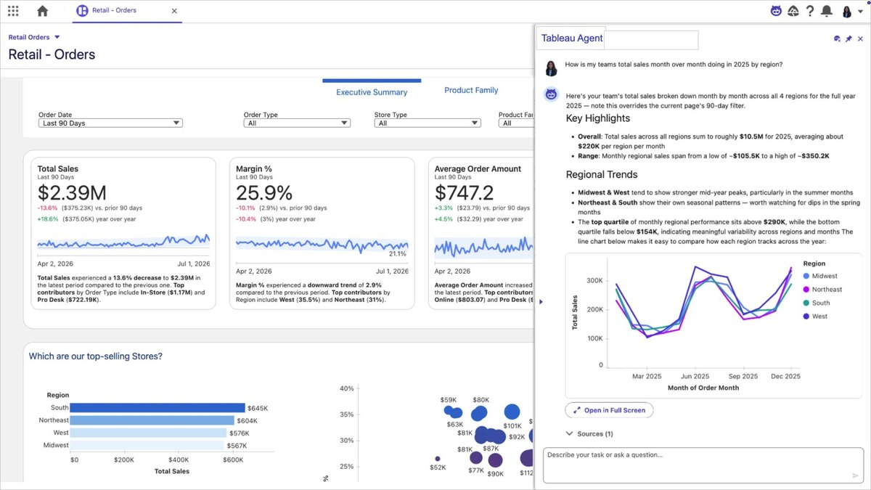Open the Store Type filter dropdown
This screenshot has height=490, width=871.
tap(428, 123)
